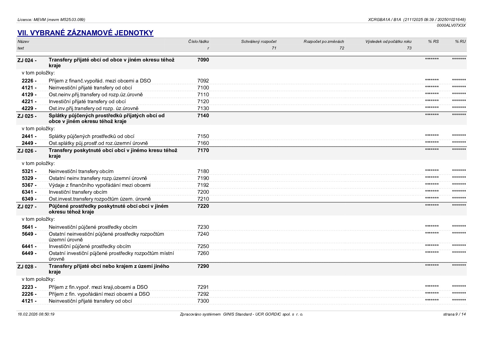Select row number 7250
Screen dimensions: 483x342
(203, 246)
